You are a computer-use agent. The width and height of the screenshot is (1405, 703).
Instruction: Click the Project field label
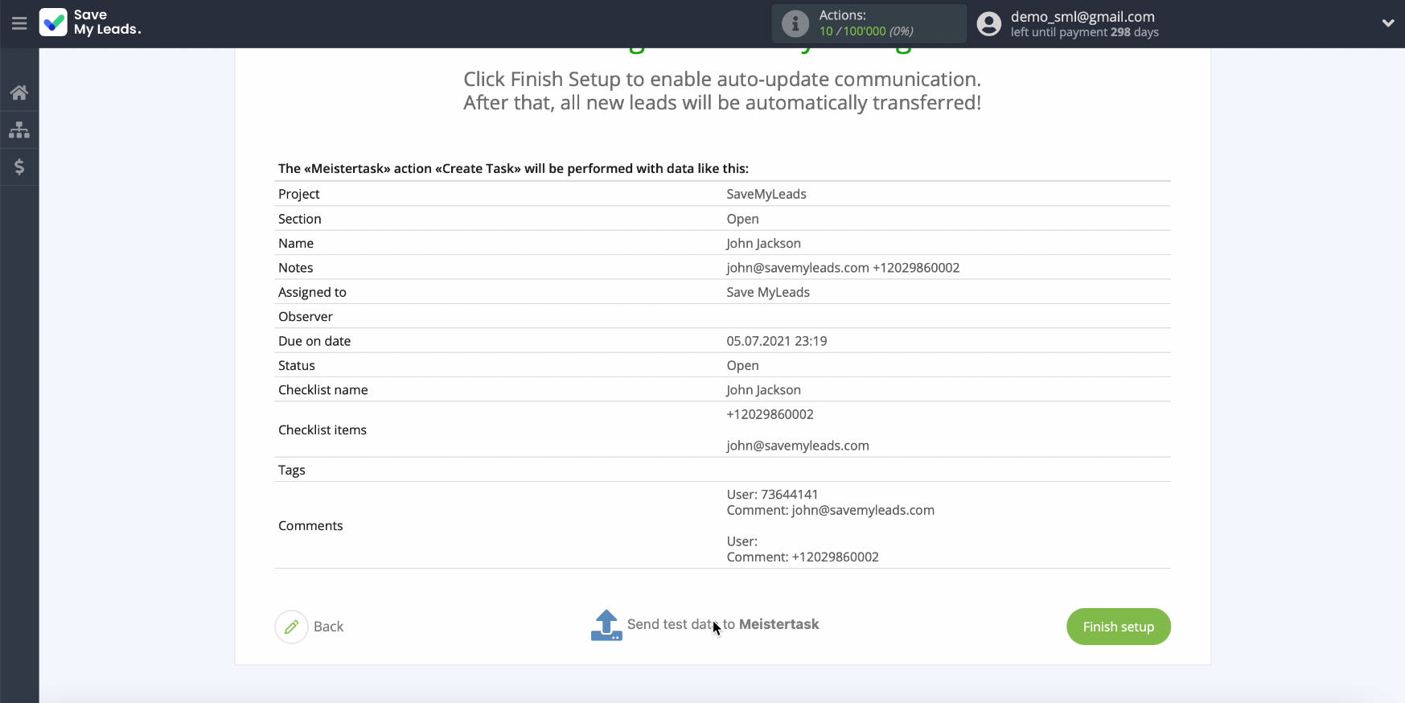298,194
